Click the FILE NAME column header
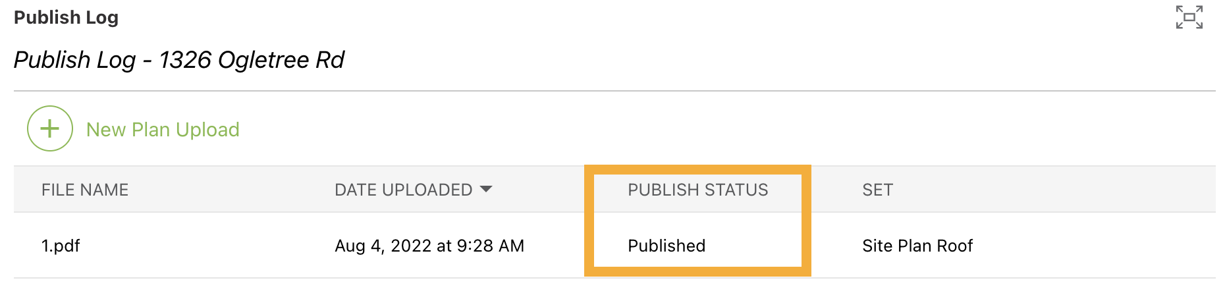Viewport: 1225px width, 299px height. [85, 190]
